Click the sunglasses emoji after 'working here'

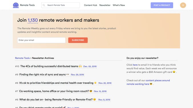pyautogui.click(x=151, y=84)
